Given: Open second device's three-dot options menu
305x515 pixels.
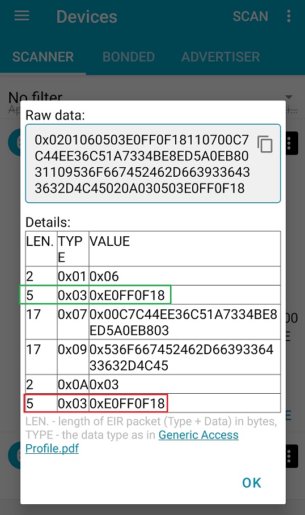Looking at the screenshot, I should pyautogui.click(x=289, y=456).
